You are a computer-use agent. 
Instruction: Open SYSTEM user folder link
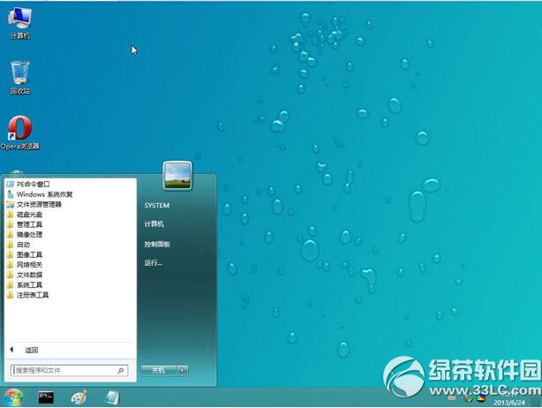pos(157,206)
